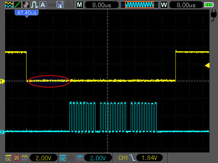Click the CH2 cyan DC coupling icon
Image resolution: width=218 pixels, height=163 pixels.
[63, 158]
